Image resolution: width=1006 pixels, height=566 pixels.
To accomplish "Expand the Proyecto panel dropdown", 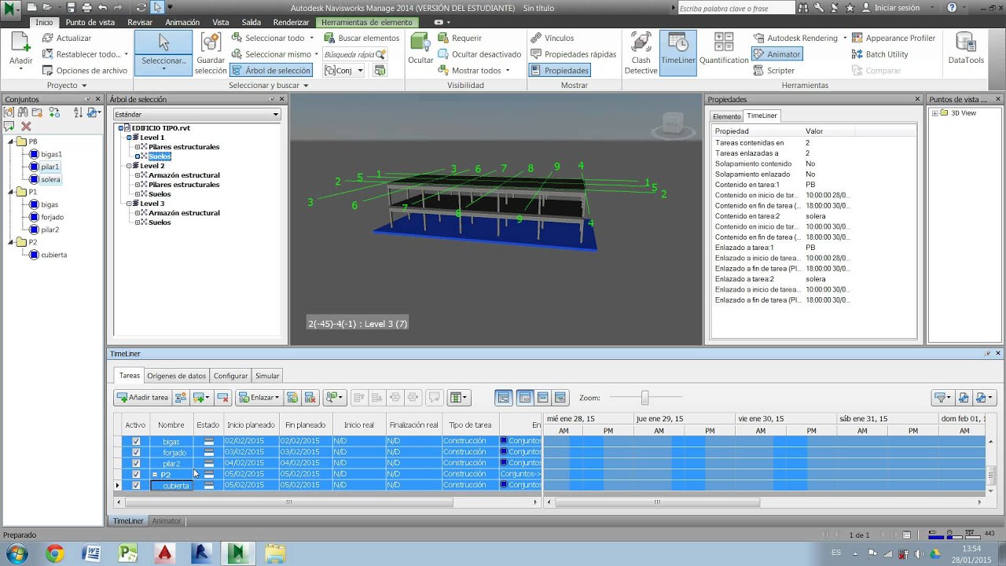I will point(83,85).
